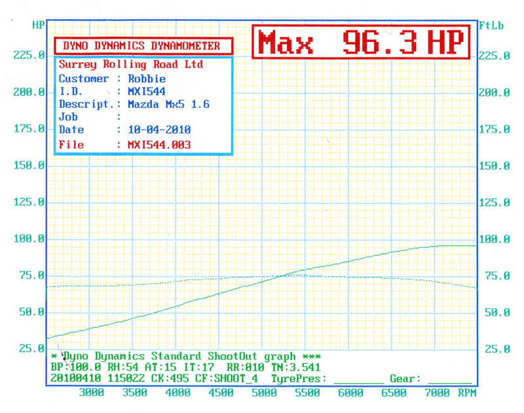The height and width of the screenshot is (413, 524).
Task: Click the 25.0 mark on FtLb axis
Action: (497, 349)
